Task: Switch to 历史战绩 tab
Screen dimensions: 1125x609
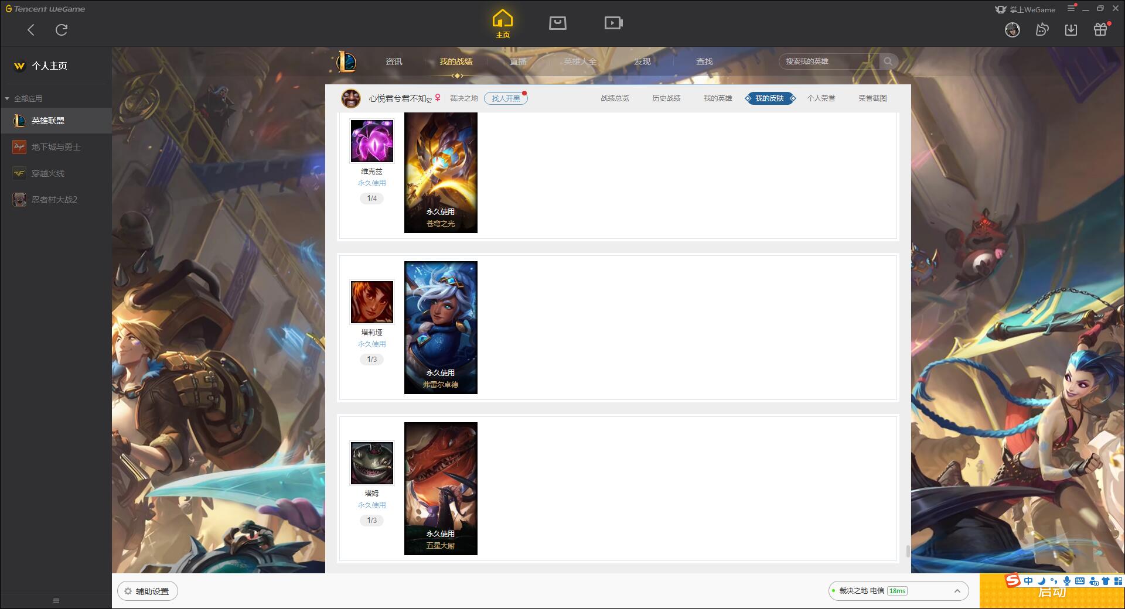Action: 666,98
